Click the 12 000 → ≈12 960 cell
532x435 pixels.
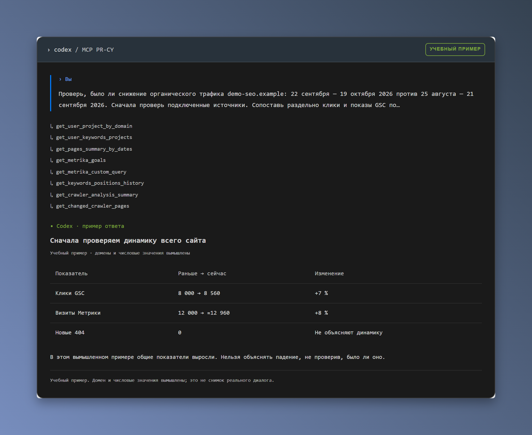(x=204, y=313)
